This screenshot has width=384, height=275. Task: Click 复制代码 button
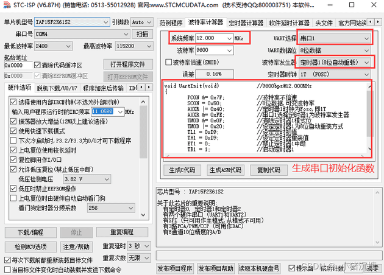[269, 170]
